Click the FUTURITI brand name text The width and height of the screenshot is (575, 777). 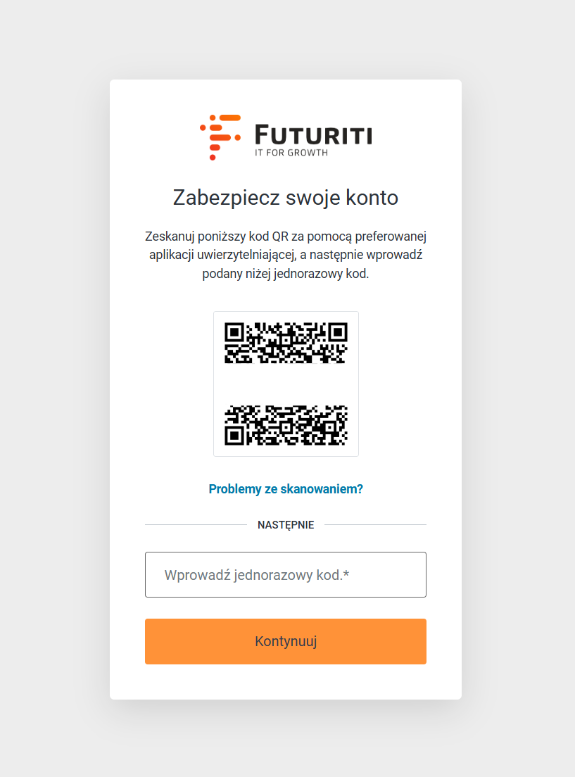pyautogui.click(x=312, y=134)
